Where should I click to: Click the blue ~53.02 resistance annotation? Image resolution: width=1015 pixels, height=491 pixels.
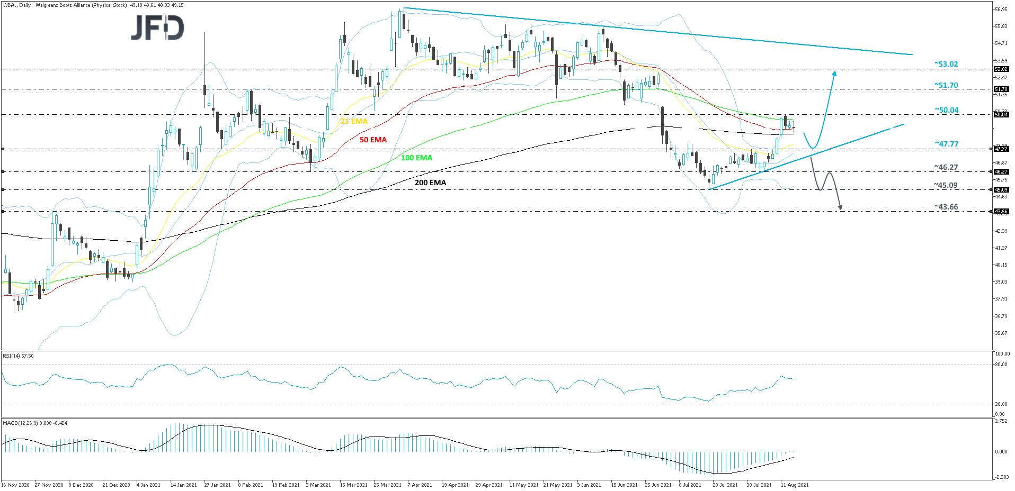[946, 64]
